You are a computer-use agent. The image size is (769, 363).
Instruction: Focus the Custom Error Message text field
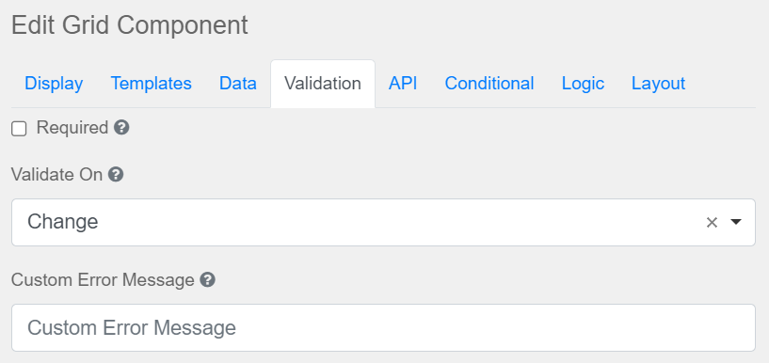coord(383,327)
